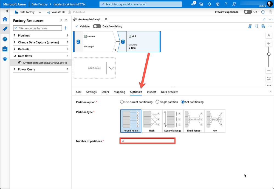Click Validate in the data flow toolbar

(82, 26)
